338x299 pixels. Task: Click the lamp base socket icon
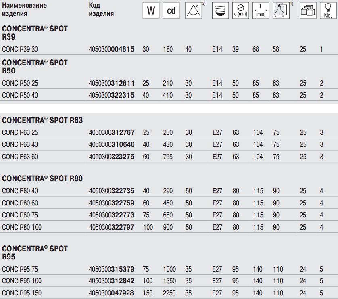[x=220, y=10]
